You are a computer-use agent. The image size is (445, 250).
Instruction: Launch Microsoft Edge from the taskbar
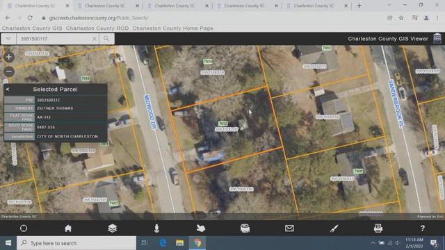[163, 243]
